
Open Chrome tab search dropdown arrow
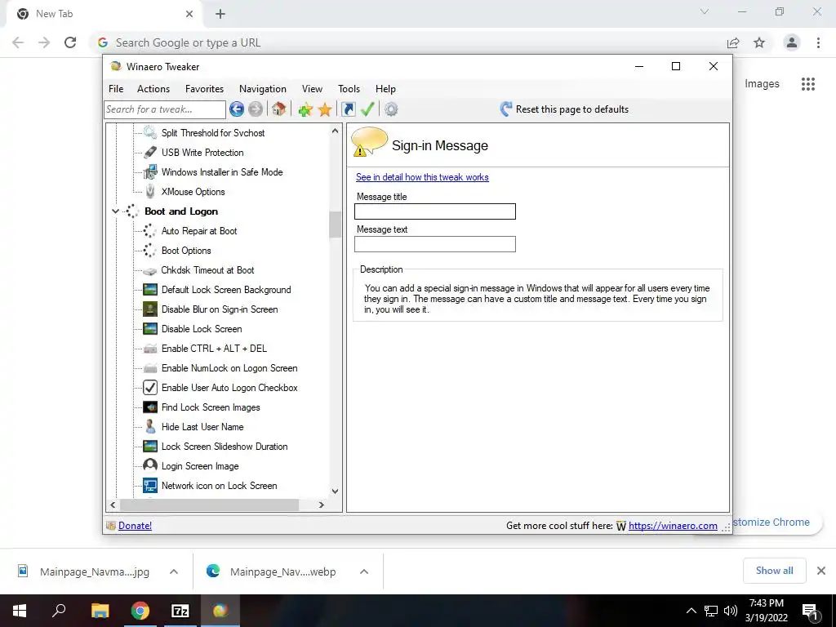(705, 11)
